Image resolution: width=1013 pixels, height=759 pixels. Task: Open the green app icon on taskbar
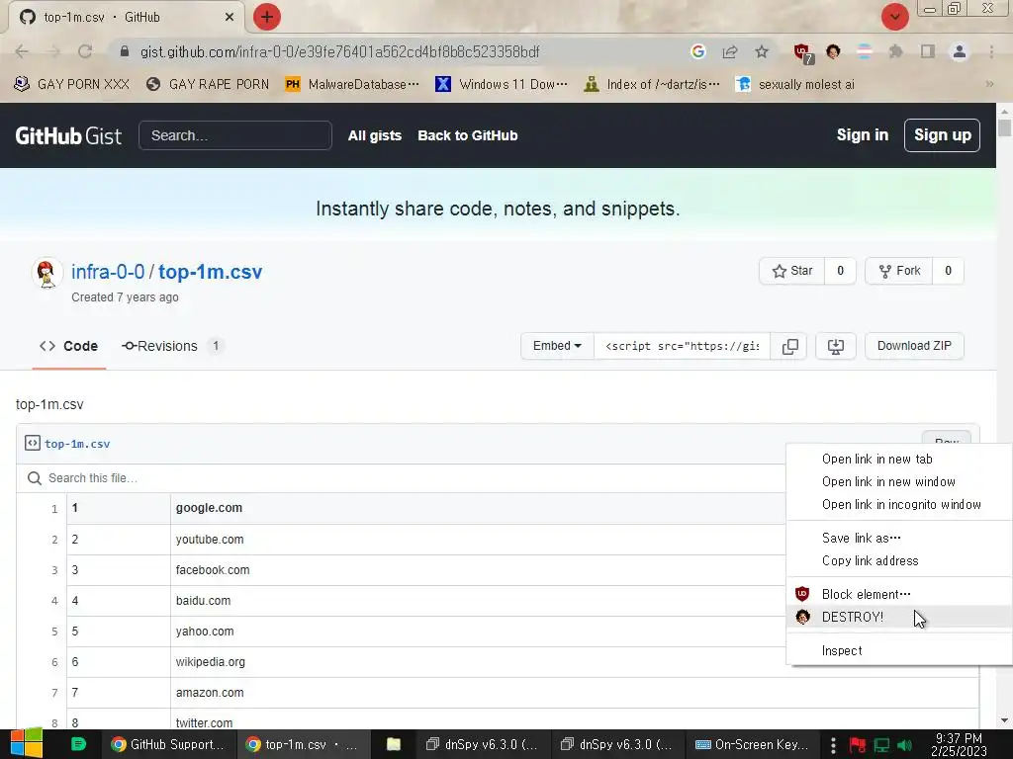pos(78,744)
